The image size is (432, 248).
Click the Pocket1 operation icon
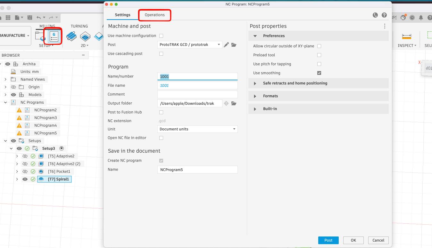[x=41, y=172]
